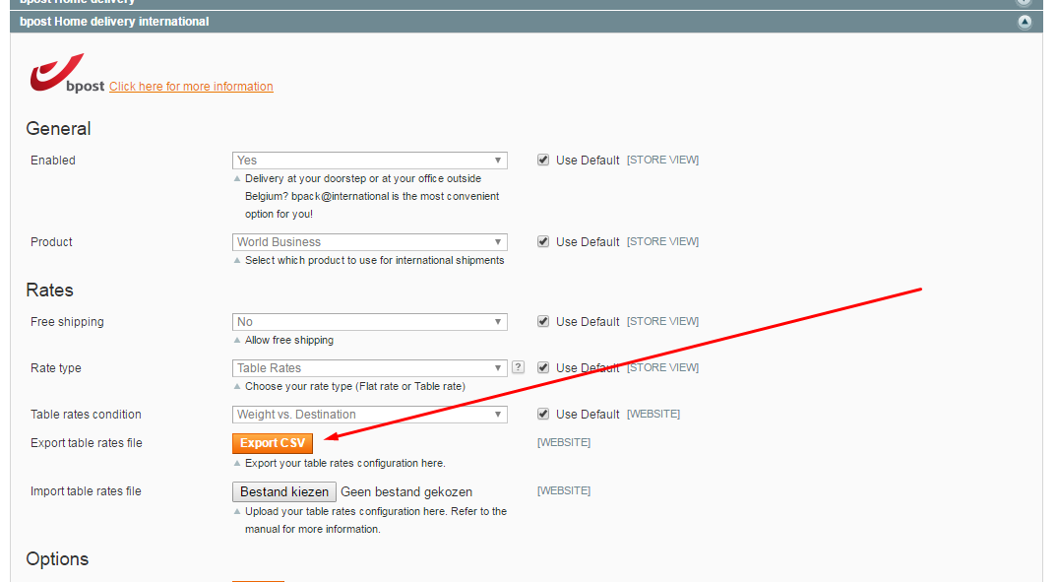Screen dimensions: 1057x582
Task: Uncheck Use Default for Table rates condition
Action: click(542, 414)
